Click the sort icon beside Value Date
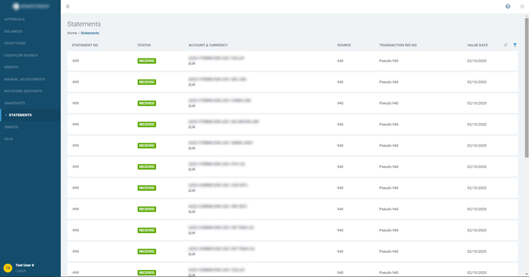This screenshot has width=529, height=277. click(506, 45)
